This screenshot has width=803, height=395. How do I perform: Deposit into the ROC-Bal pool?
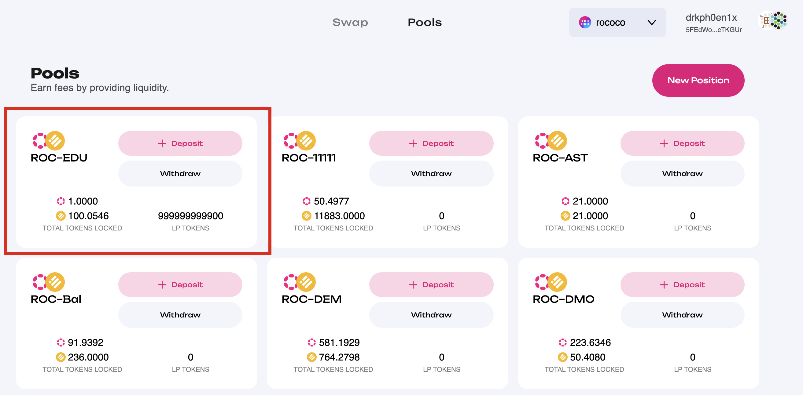click(x=180, y=284)
